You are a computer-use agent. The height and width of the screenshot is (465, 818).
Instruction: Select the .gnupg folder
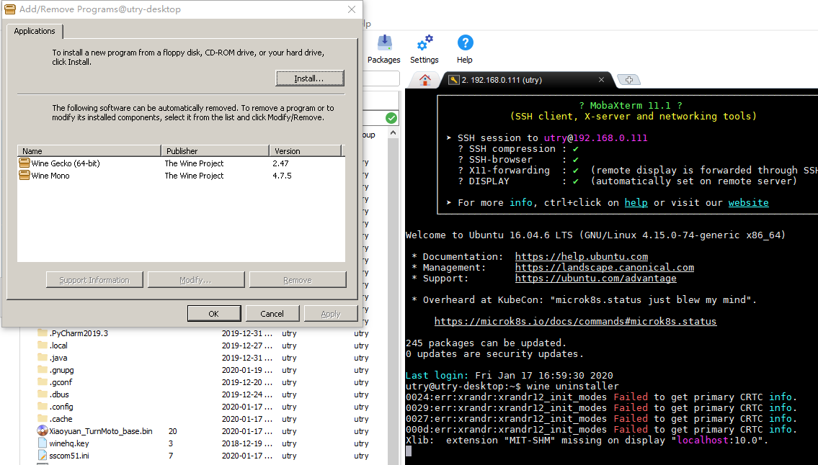point(61,370)
